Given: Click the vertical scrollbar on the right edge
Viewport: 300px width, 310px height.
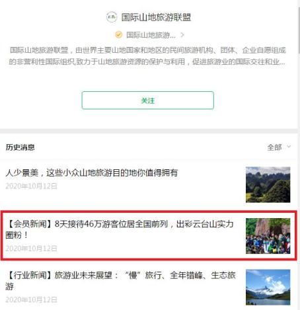Looking at the screenshot, I should point(299,30).
